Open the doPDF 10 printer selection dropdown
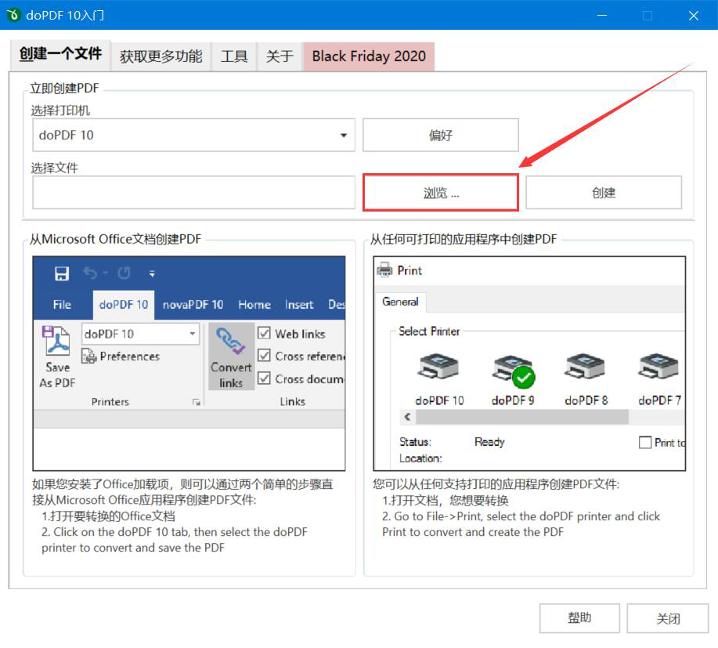 (x=343, y=136)
